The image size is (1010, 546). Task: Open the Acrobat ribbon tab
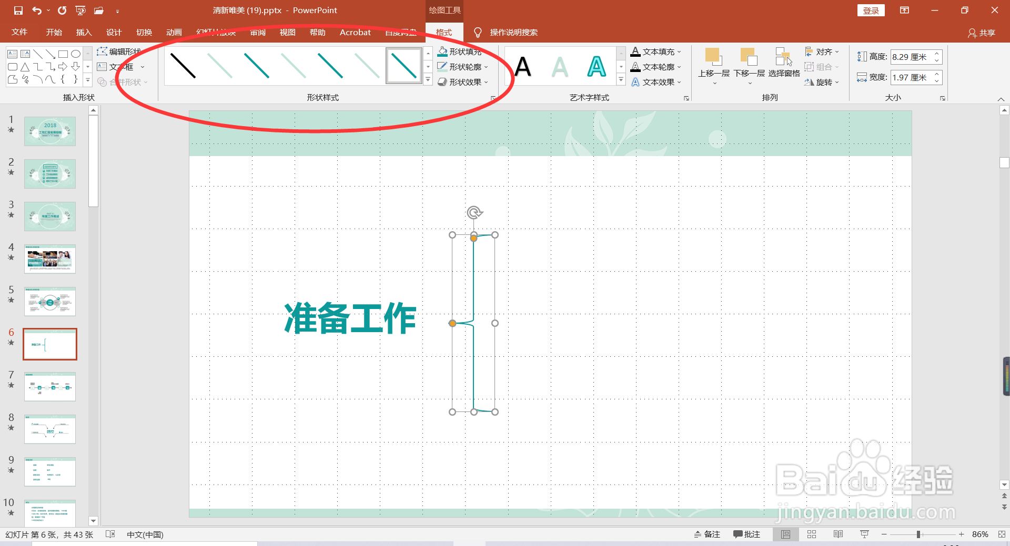point(355,32)
